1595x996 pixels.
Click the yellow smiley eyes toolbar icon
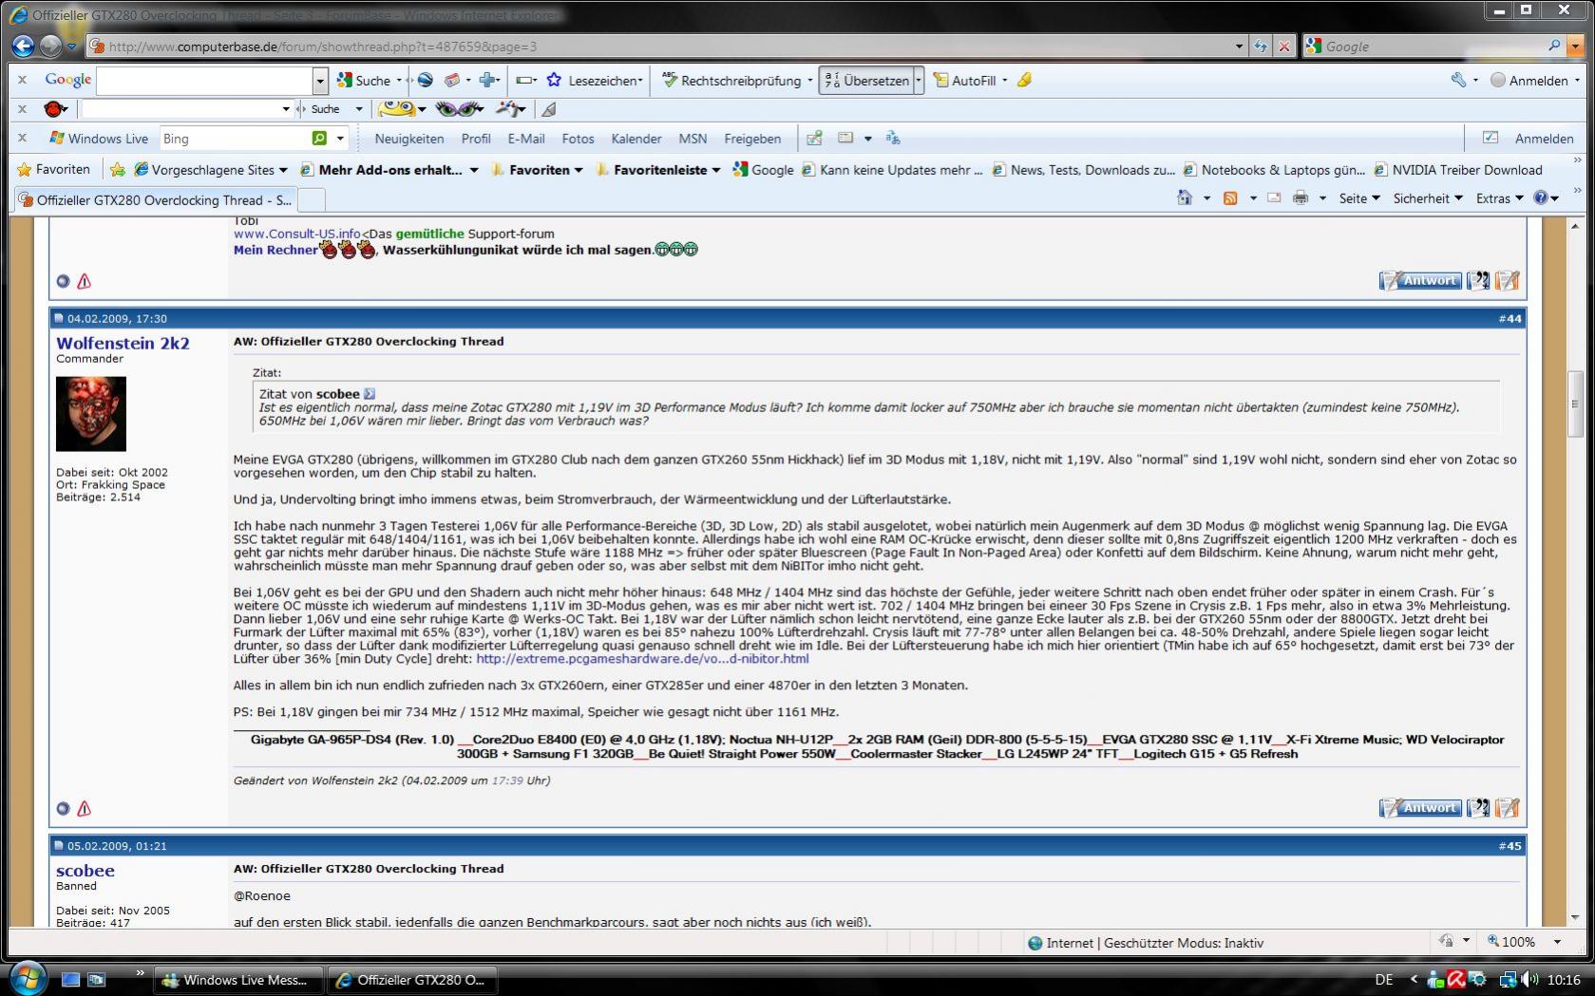(x=396, y=109)
